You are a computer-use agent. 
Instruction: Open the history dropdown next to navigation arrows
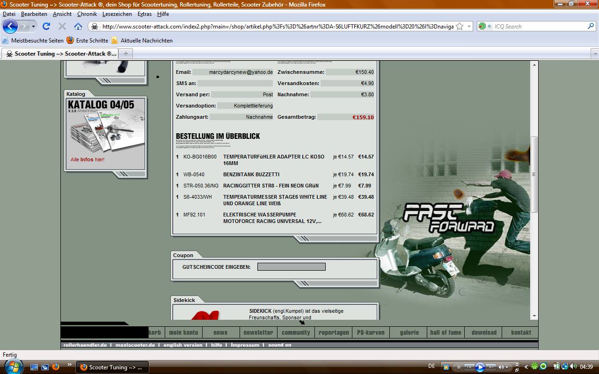coord(33,26)
